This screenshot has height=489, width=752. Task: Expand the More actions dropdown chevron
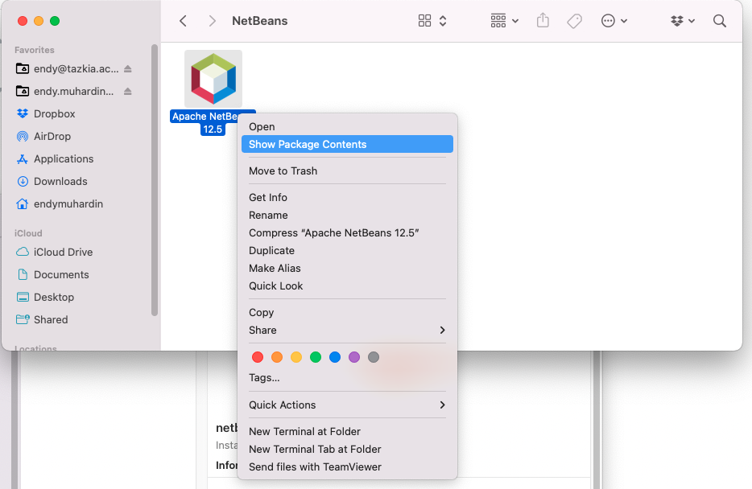click(x=624, y=21)
